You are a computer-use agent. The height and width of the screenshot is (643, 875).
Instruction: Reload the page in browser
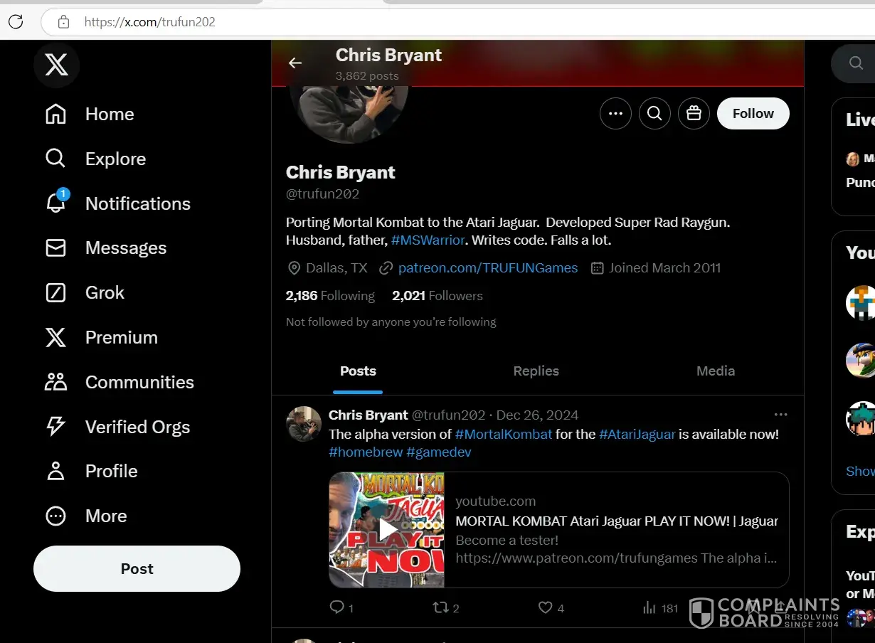coord(16,21)
